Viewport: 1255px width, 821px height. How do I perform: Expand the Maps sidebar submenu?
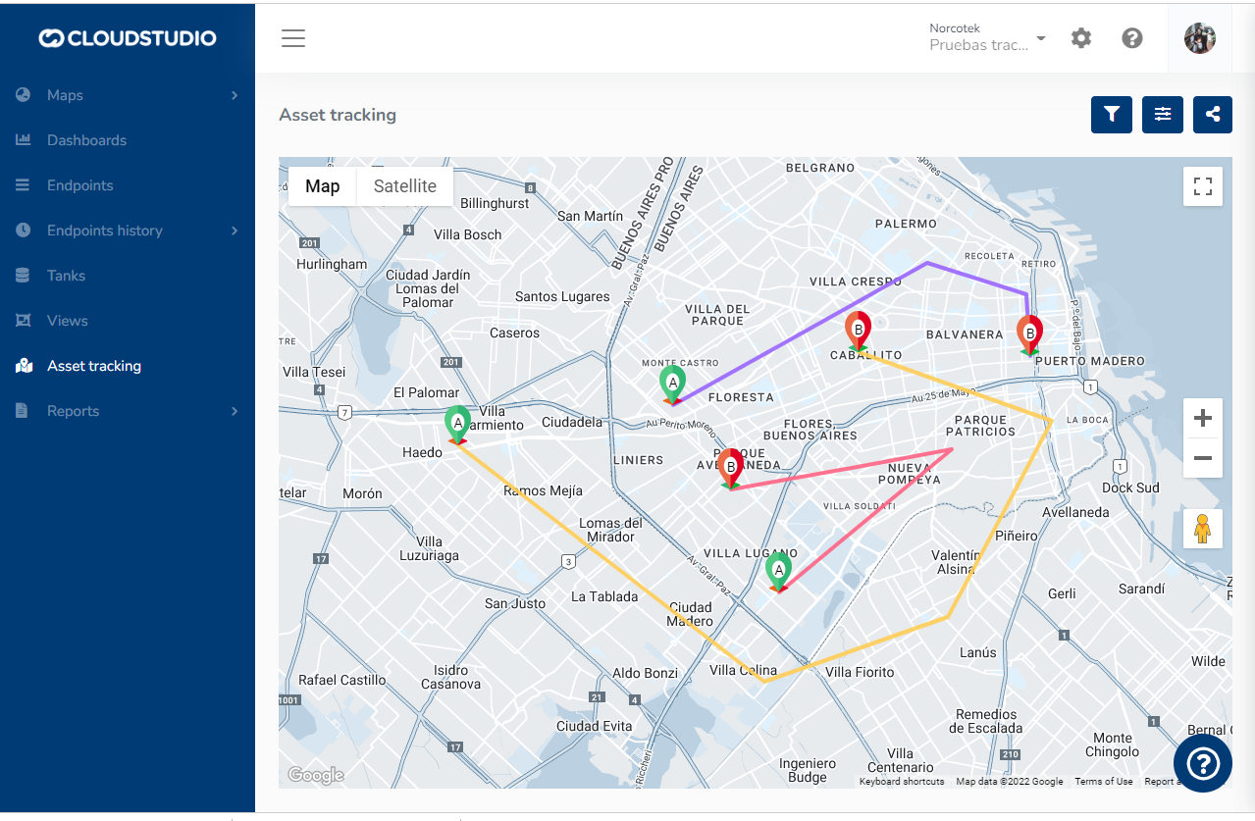tap(235, 95)
